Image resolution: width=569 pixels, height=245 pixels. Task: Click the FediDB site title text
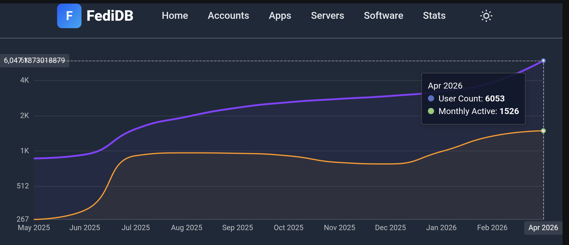(x=110, y=16)
